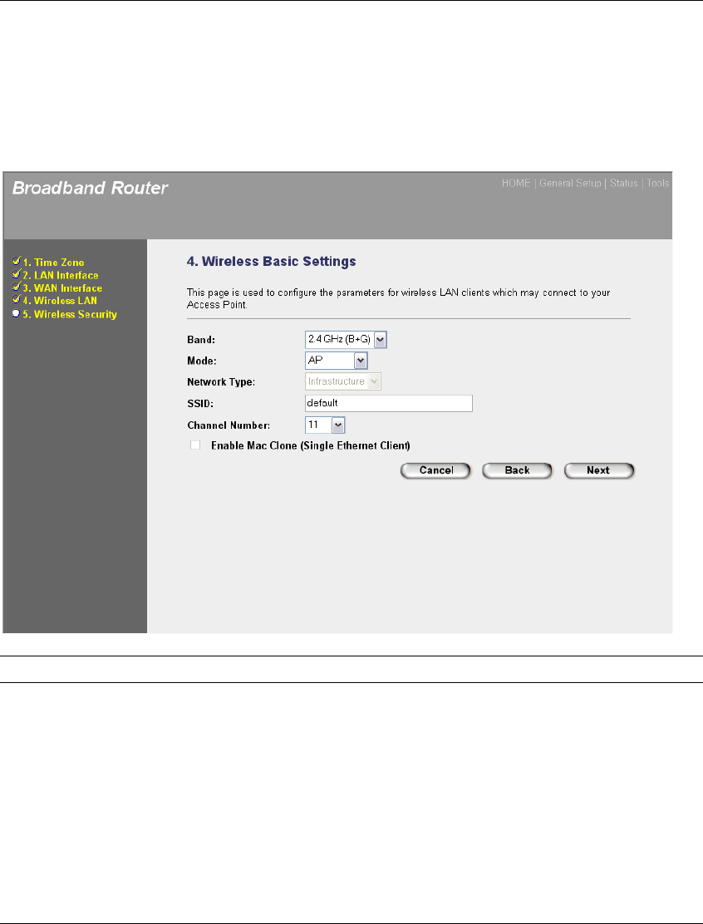Image resolution: width=703 pixels, height=924 pixels.
Task: Open the Tools menu
Action: pyautogui.click(x=657, y=184)
